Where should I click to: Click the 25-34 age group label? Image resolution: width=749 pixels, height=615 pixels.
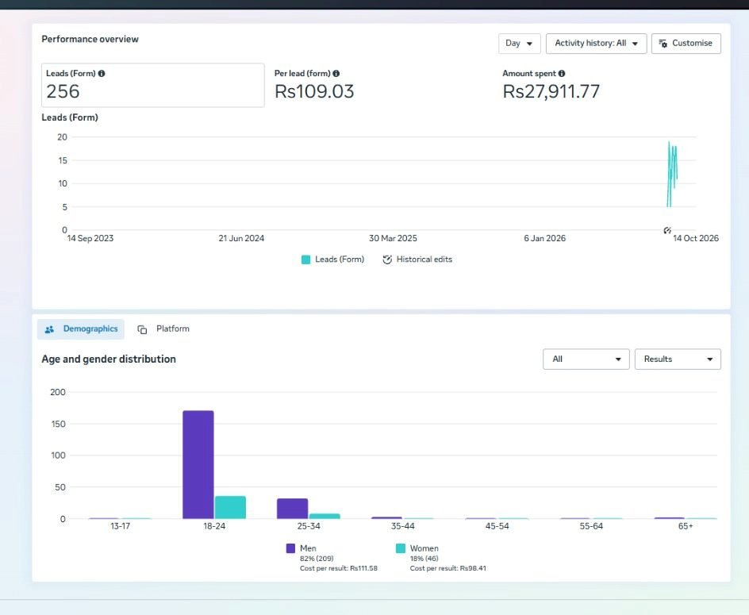[309, 526]
